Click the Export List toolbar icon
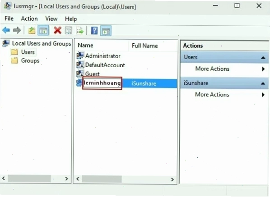Viewport: 270px width, 197px height. [79, 31]
